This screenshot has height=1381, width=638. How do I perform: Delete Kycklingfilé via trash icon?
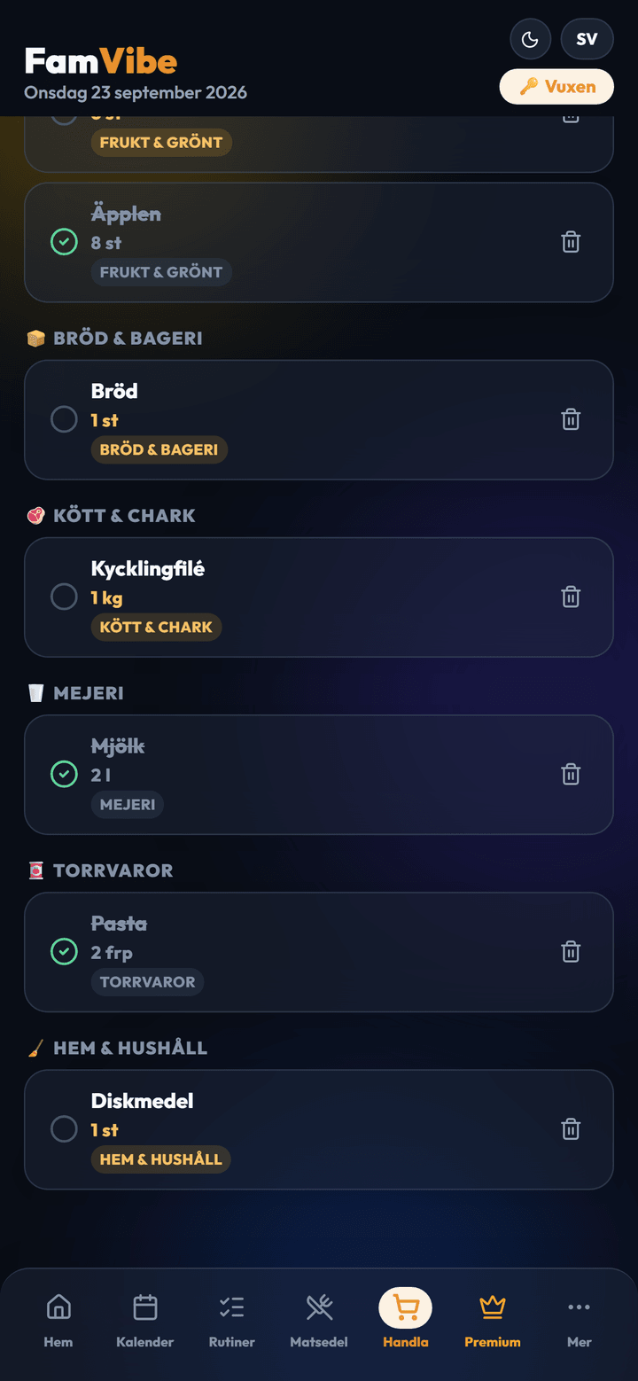point(571,597)
